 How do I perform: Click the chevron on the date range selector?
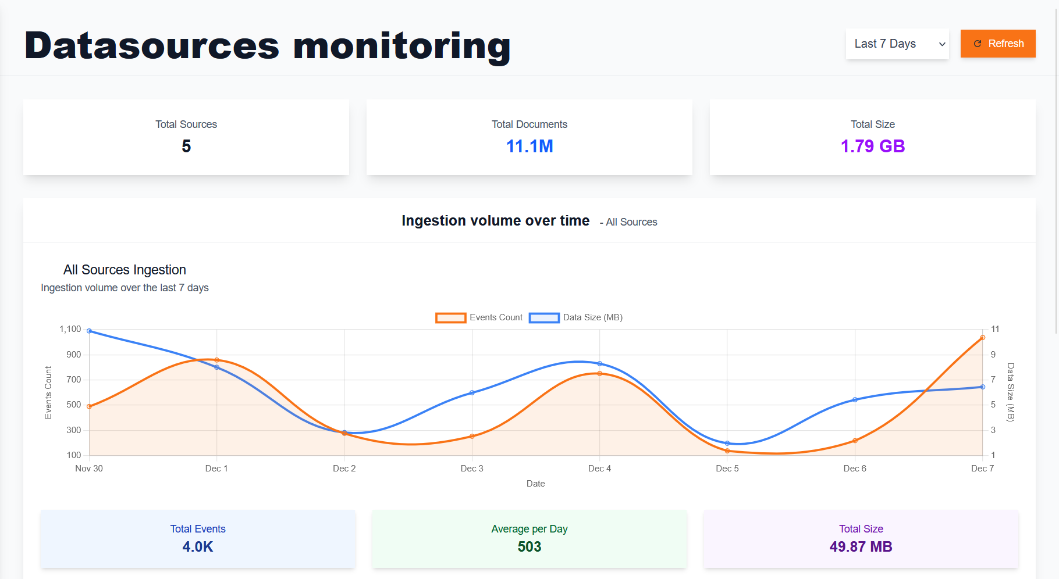(941, 44)
